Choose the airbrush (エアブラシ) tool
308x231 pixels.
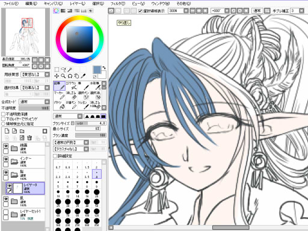coord(71,85)
